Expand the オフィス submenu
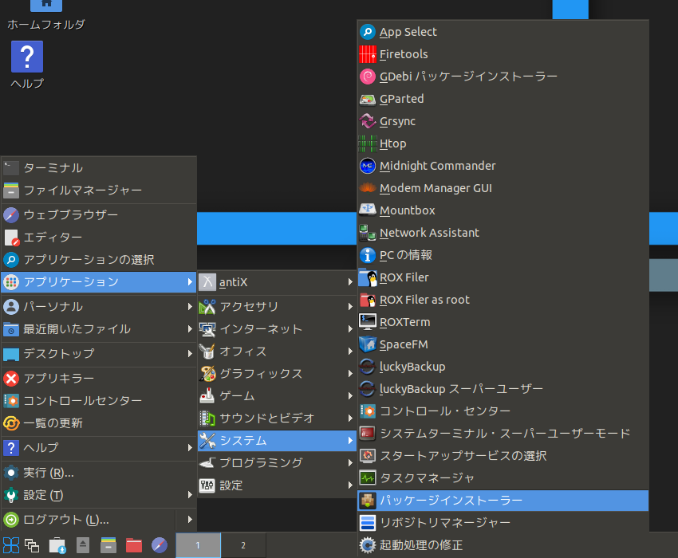Image resolution: width=678 pixels, height=558 pixels. [277, 352]
